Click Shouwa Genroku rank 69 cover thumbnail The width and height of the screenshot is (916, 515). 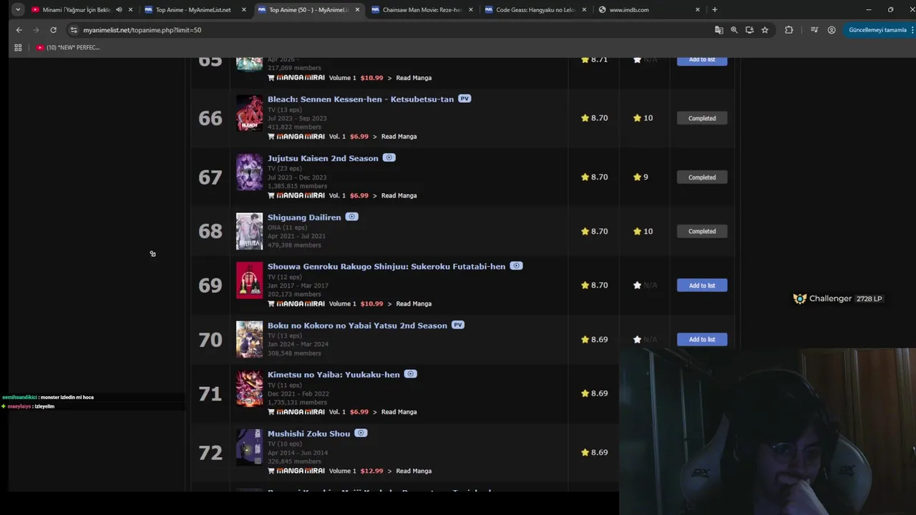click(250, 280)
